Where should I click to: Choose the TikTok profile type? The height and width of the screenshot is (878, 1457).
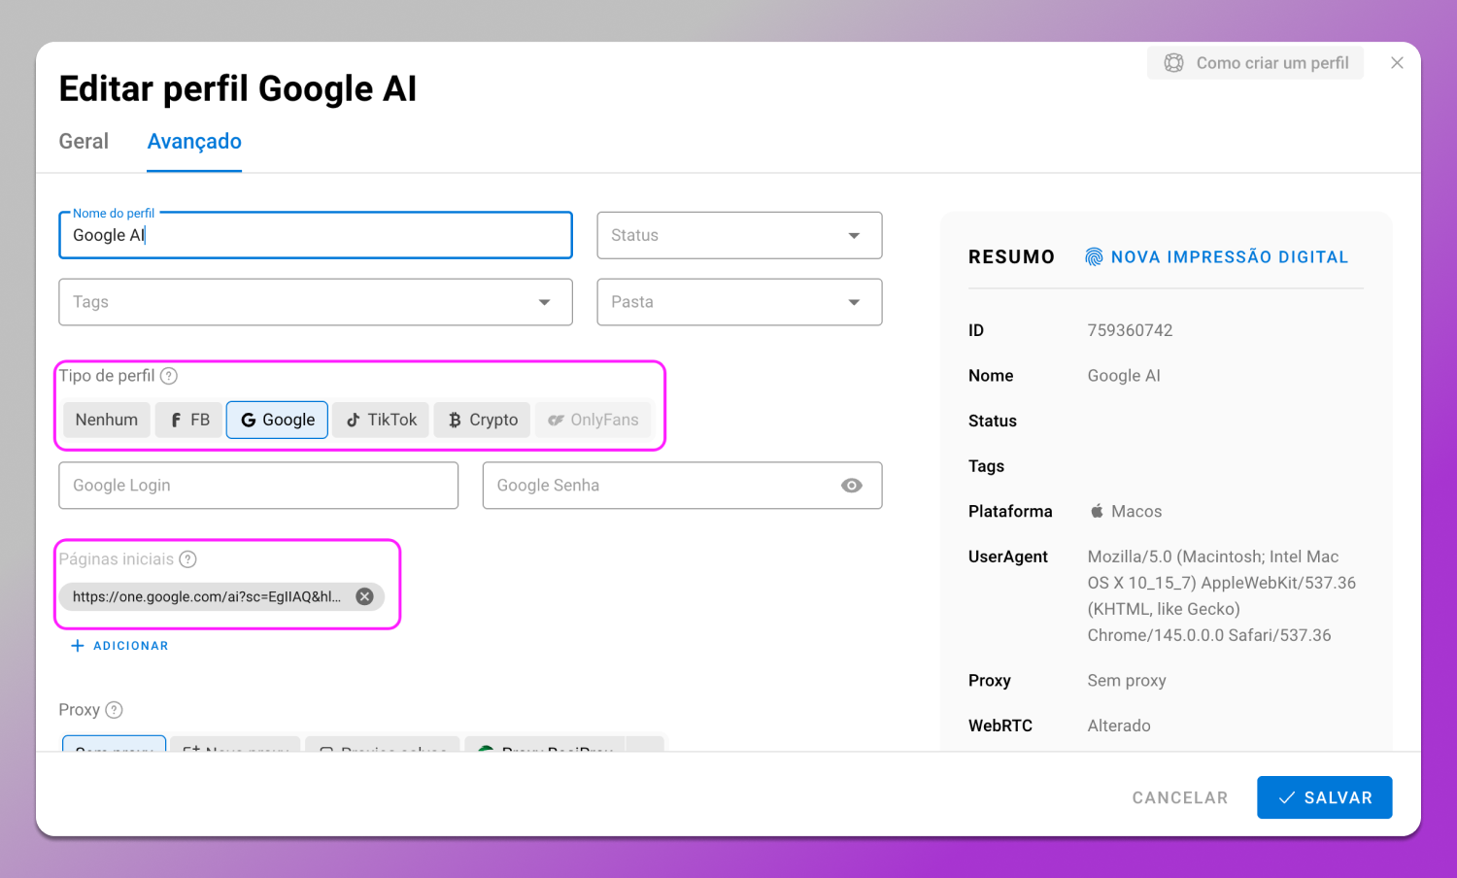pos(381,420)
